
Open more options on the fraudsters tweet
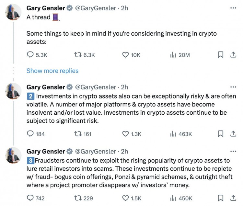233,151
